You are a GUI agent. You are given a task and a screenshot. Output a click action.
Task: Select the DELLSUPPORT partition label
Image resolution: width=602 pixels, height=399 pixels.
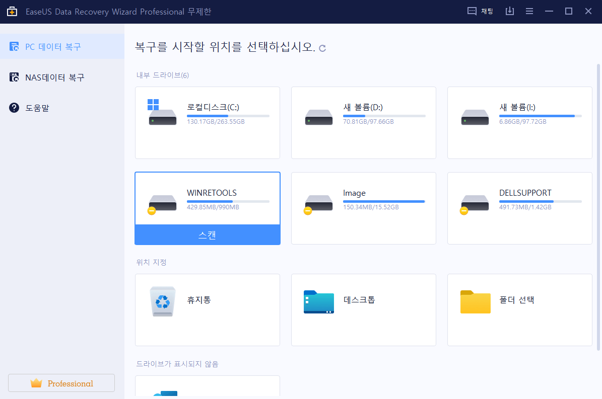525,193
